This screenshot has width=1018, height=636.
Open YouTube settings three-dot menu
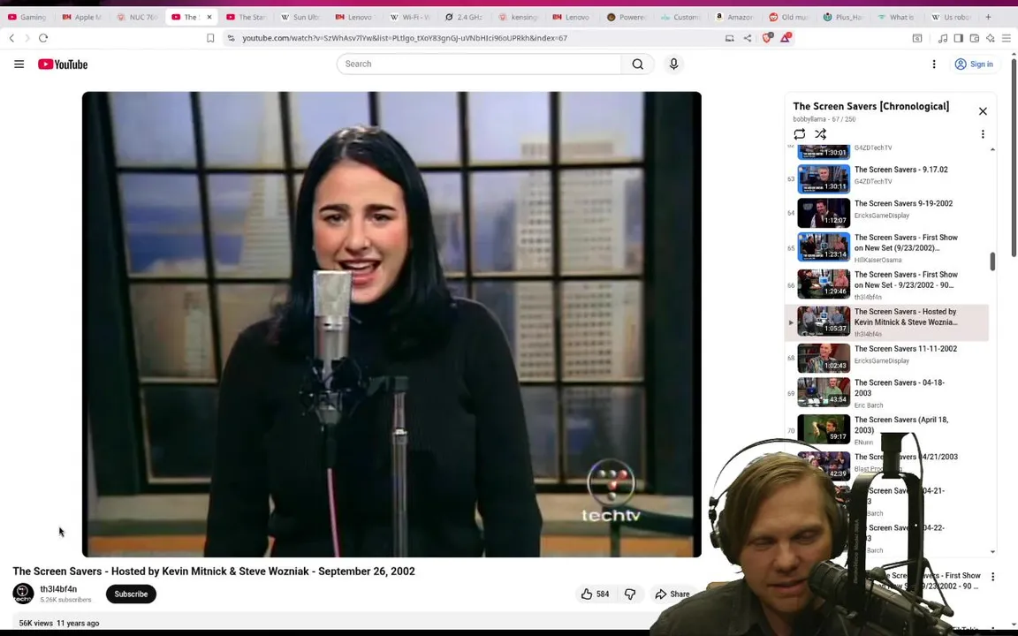coord(933,64)
